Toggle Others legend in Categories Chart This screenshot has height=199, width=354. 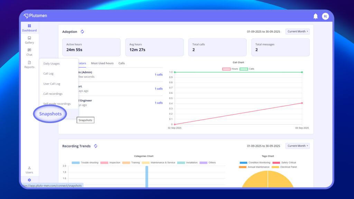pyautogui.click(x=208, y=163)
